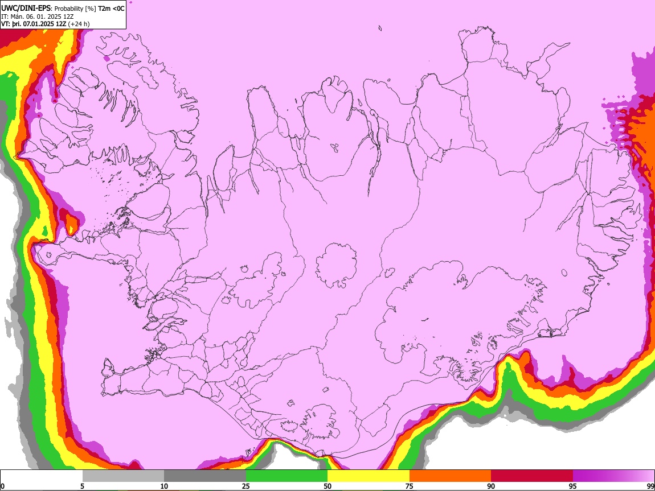Click legend tick label '25'
This screenshot has height=491, width=655.
click(x=245, y=486)
